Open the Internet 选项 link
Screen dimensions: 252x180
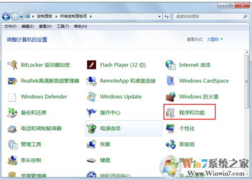pos(195,65)
